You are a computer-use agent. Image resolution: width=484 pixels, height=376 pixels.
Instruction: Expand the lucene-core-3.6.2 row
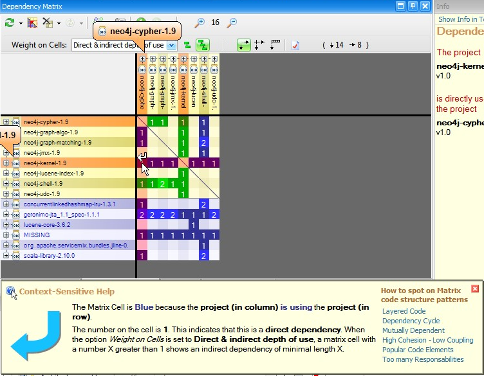(x=6, y=225)
